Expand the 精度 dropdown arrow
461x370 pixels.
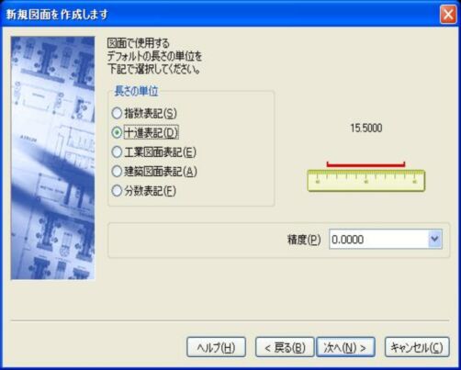pyautogui.click(x=434, y=239)
